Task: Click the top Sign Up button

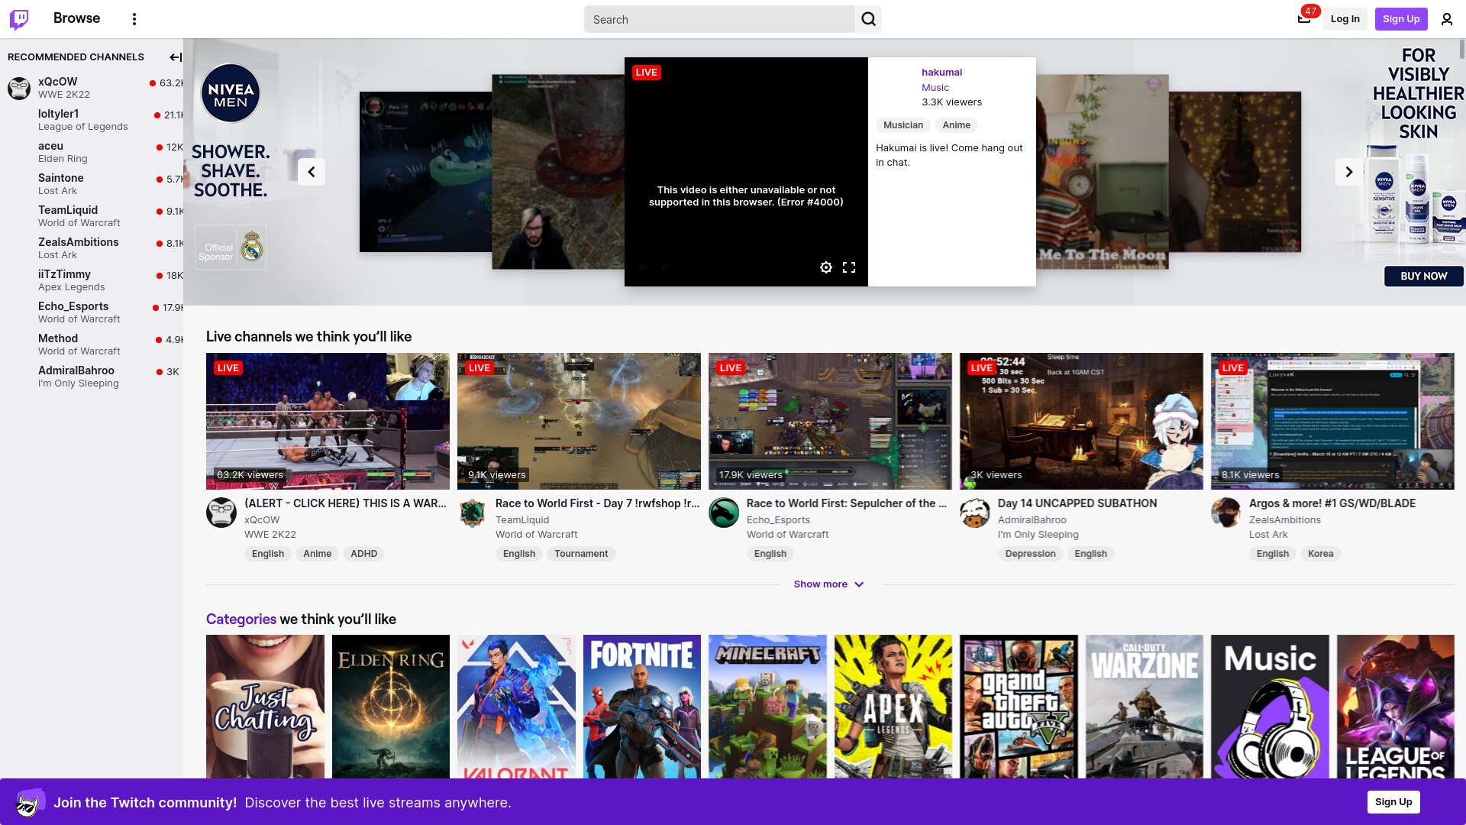Action: click(1401, 19)
